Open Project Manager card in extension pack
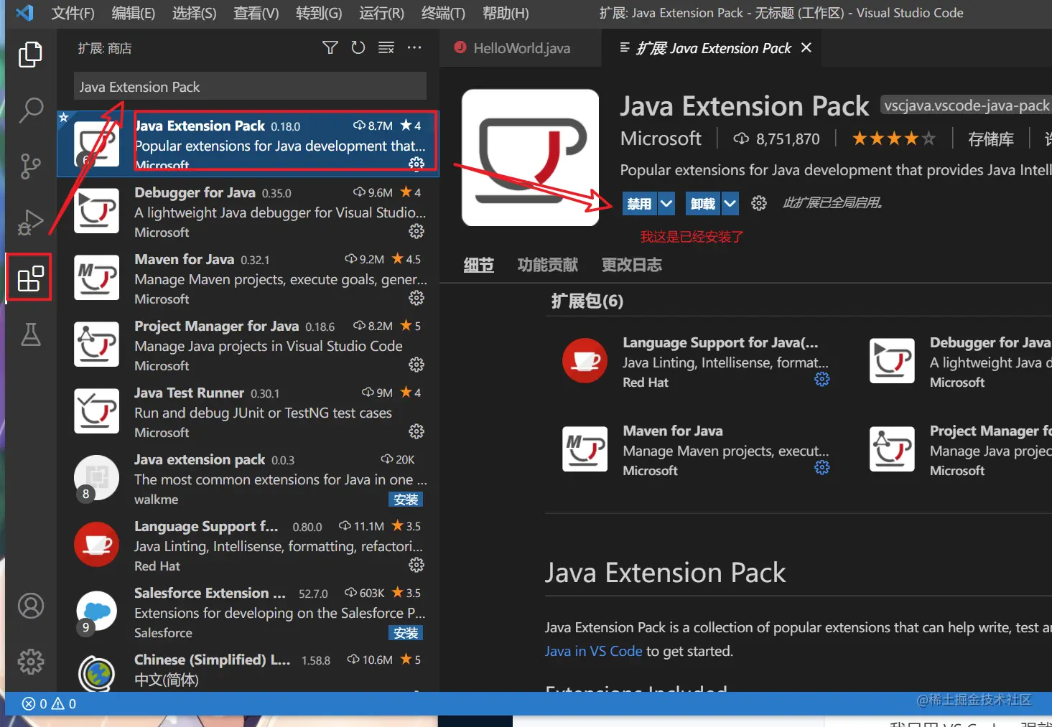 [959, 450]
